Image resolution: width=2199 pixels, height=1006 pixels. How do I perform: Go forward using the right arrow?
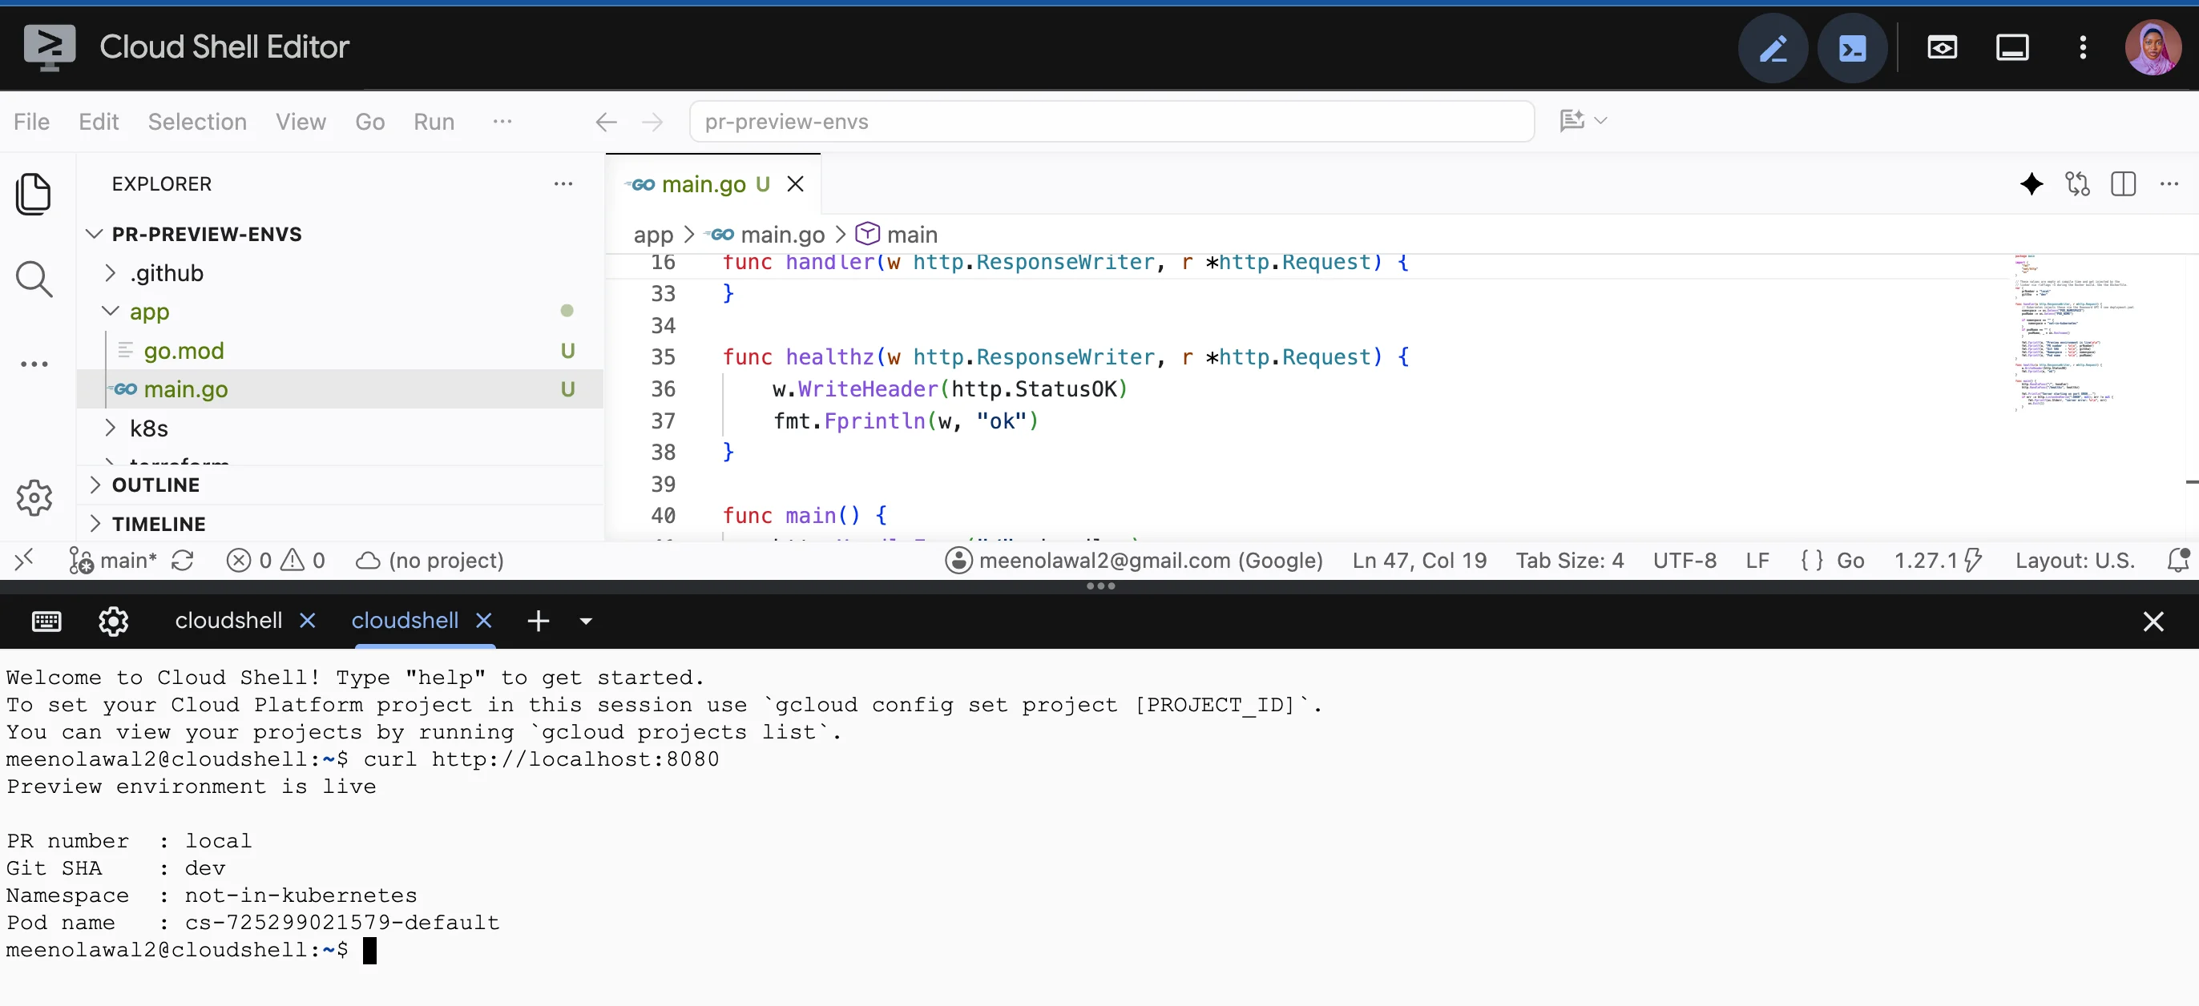coord(652,122)
